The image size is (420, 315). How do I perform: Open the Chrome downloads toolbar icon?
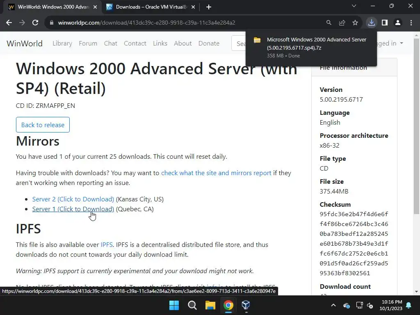(372, 23)
